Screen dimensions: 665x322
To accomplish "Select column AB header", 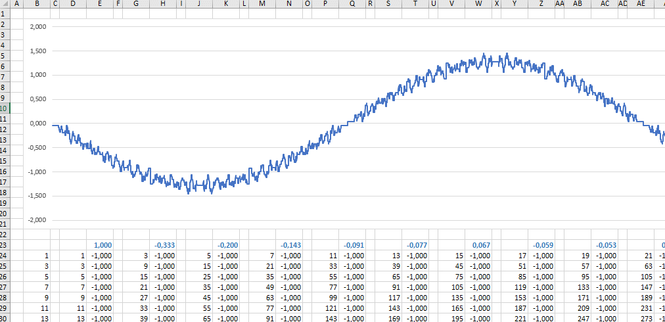I will (x=577, y=4).
